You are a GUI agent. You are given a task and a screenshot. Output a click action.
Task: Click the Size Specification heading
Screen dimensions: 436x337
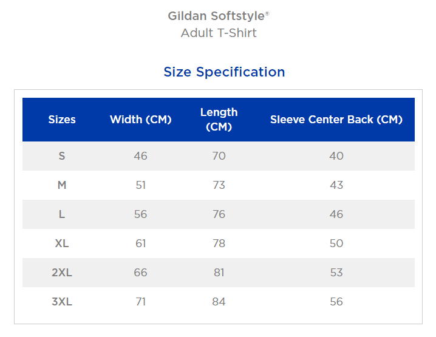tap(224, 72)
